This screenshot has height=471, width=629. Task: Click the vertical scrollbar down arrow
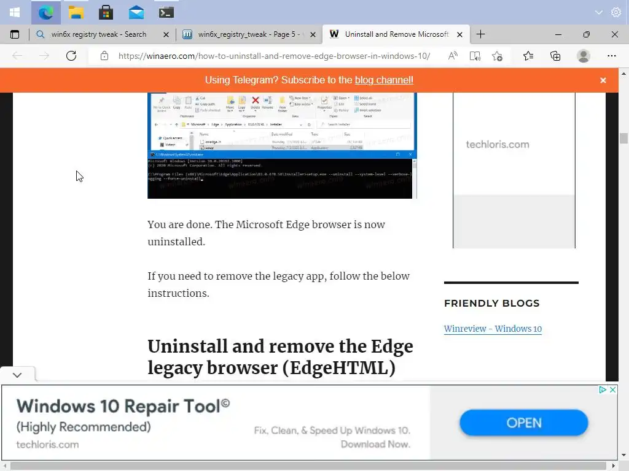(623, 455)
